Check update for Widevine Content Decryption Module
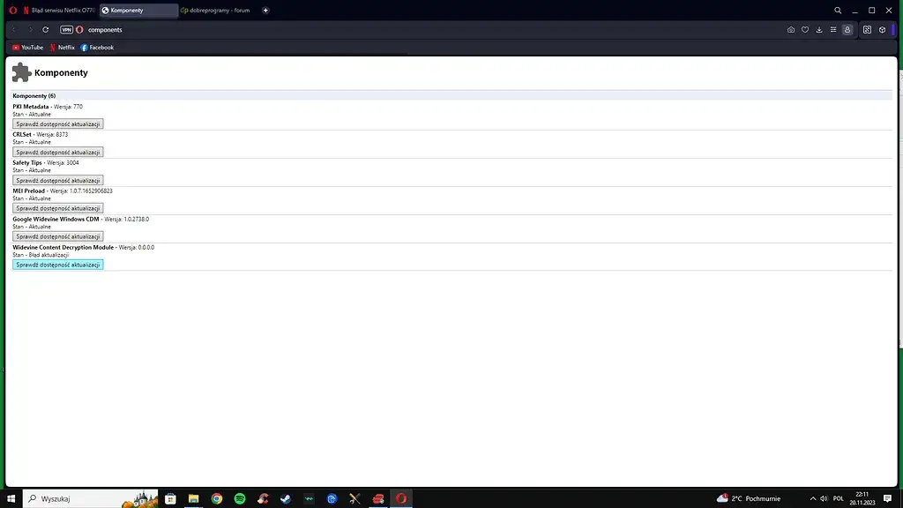 (57, 265)
